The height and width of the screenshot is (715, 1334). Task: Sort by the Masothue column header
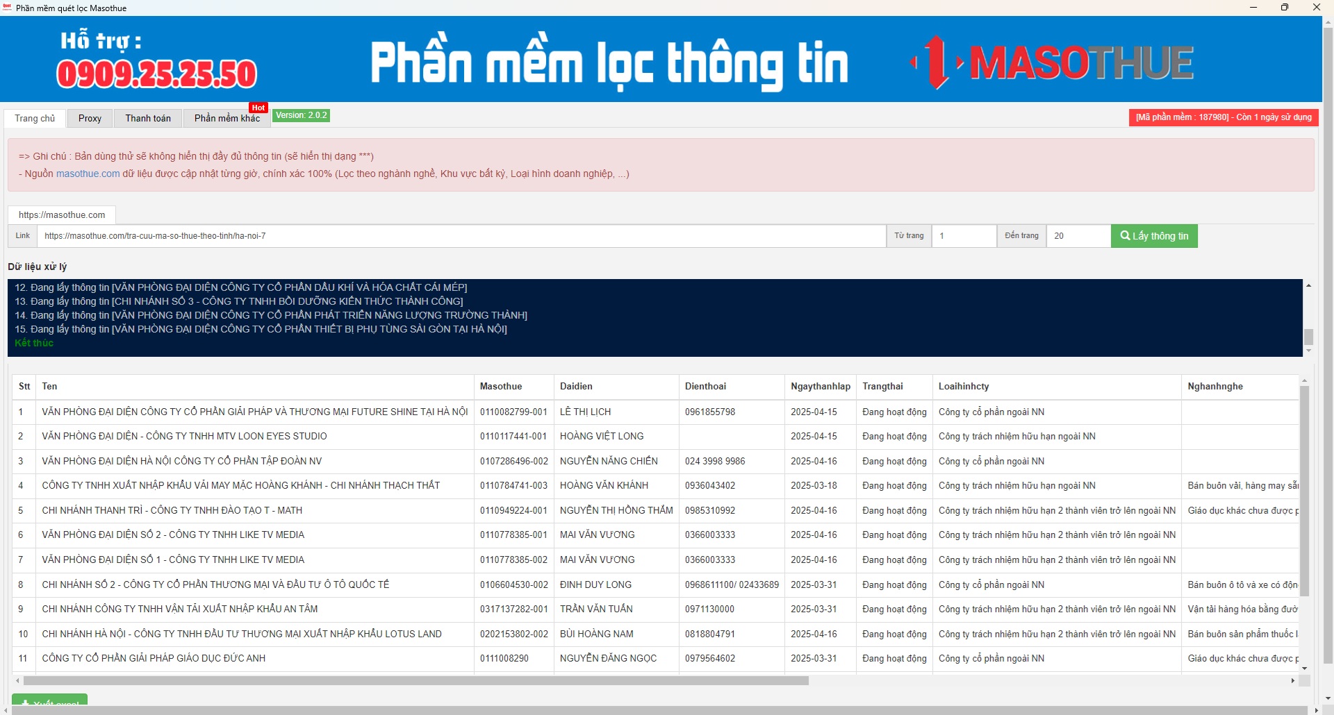514,387
